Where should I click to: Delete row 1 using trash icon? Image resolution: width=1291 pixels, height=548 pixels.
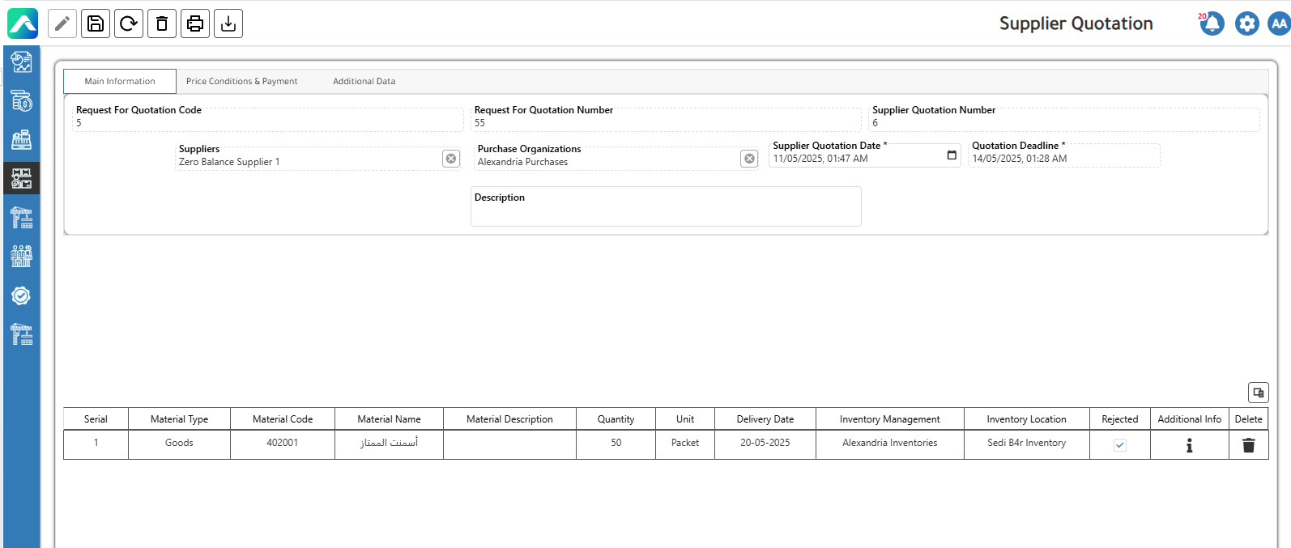[1248, 445]
